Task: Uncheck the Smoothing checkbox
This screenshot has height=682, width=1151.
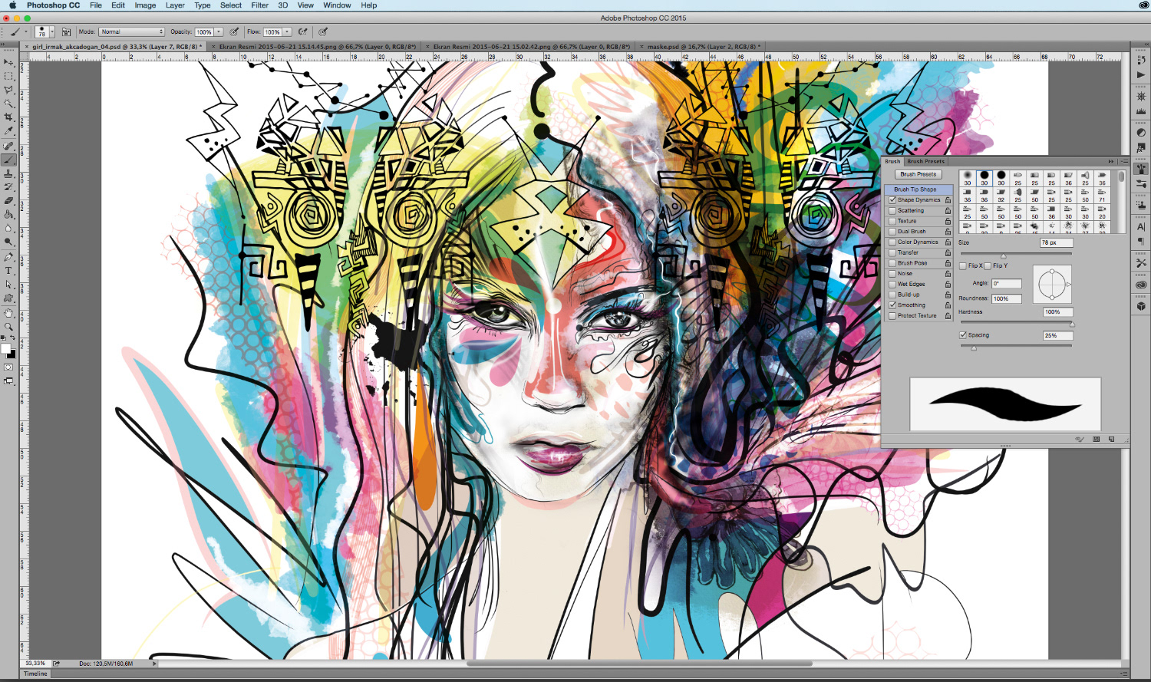Action: [892, 305]
